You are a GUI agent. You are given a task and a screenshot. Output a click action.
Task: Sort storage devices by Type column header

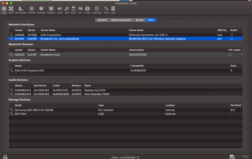tap(131, 105)
